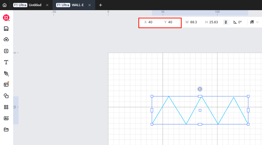
Task: Select the Shapes tool
Action: pyautogui.click(x=6, y=96)
